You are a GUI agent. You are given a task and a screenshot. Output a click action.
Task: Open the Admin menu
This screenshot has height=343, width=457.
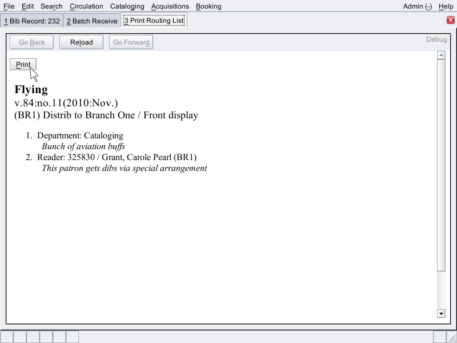coord(417,6)
